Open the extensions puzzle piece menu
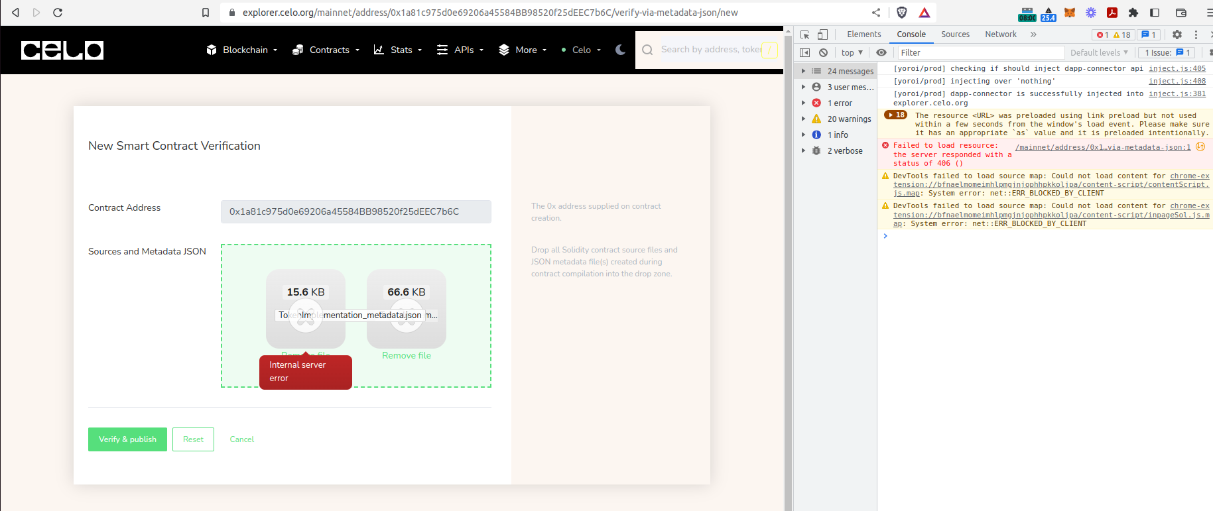 (1133, 13)
